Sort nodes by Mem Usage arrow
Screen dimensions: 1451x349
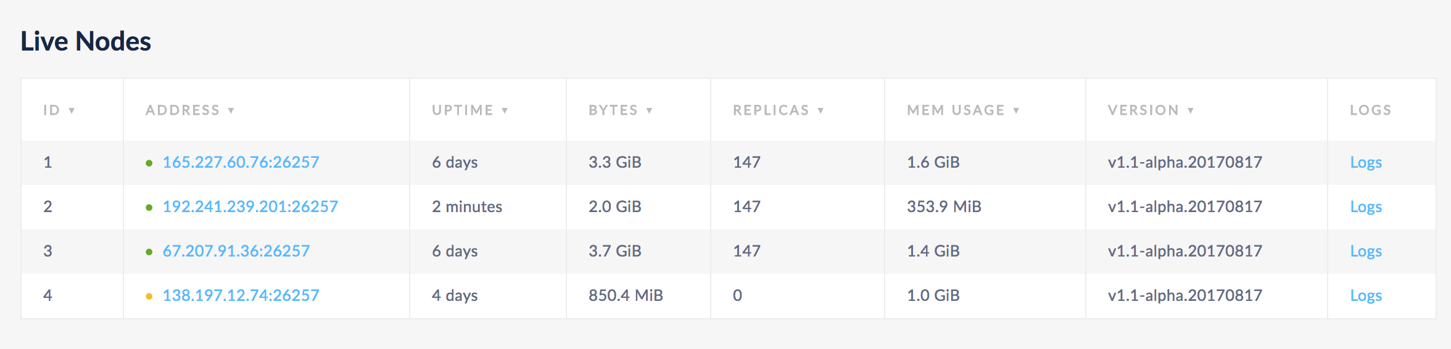pyautogui.click(x=1016, y=110)
